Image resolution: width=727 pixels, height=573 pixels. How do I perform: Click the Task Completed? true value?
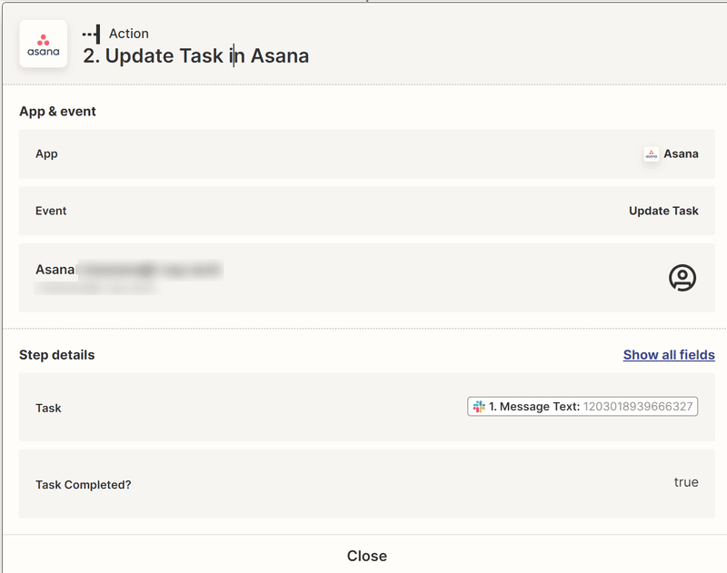pos(687,482)
